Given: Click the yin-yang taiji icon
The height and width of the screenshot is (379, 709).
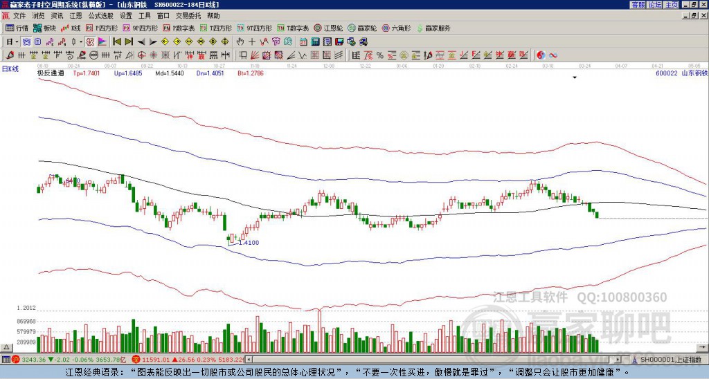Looking at the screenshot, I should [541, 55].
